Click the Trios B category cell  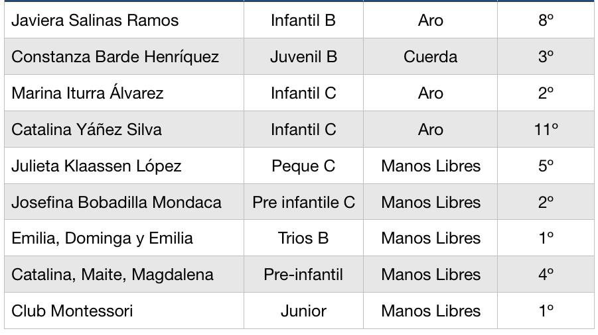(x=303, y=238)
